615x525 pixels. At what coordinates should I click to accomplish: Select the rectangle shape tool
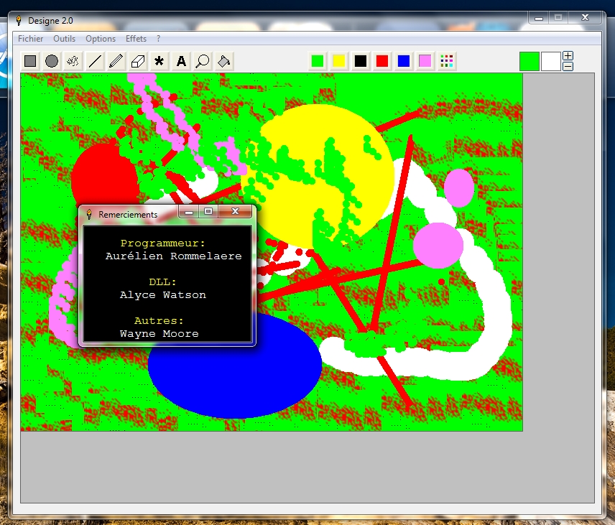pos(30,61)
